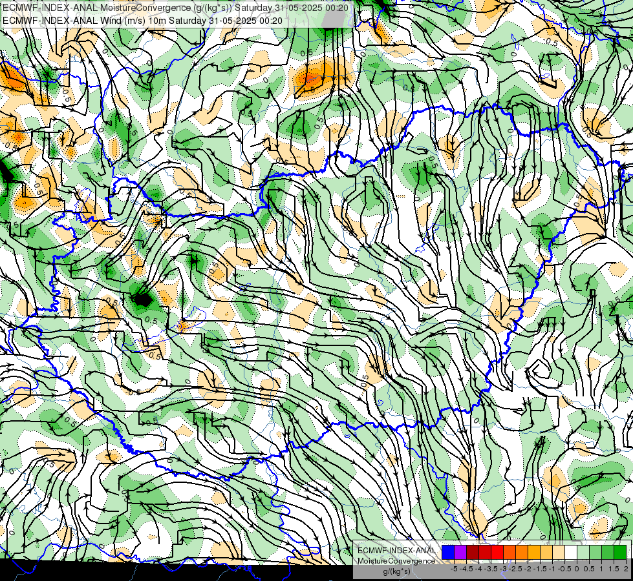This screenshot has height=581, width=633.
Task: Pick the pale peach swatch between -1 and -0.5
Action: [559, 553]
